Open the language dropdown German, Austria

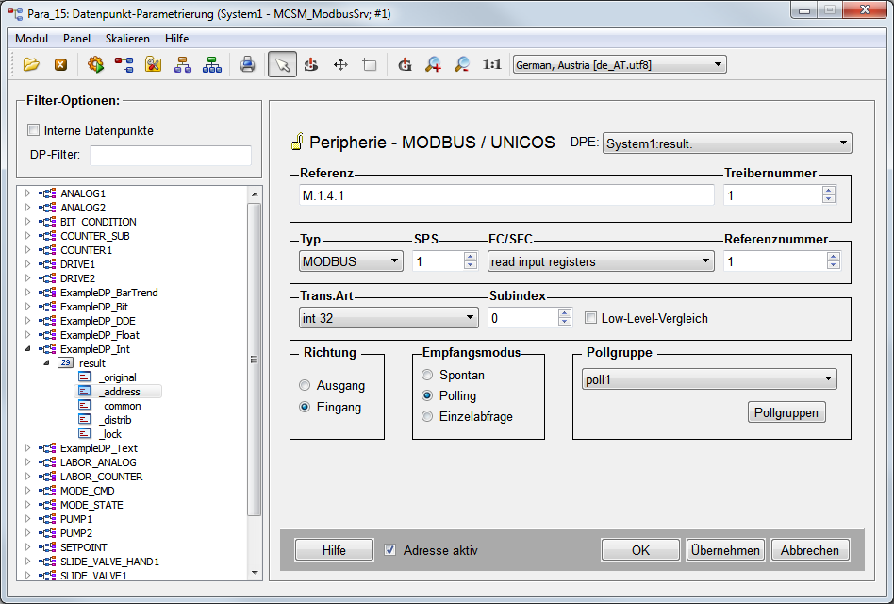620,64
